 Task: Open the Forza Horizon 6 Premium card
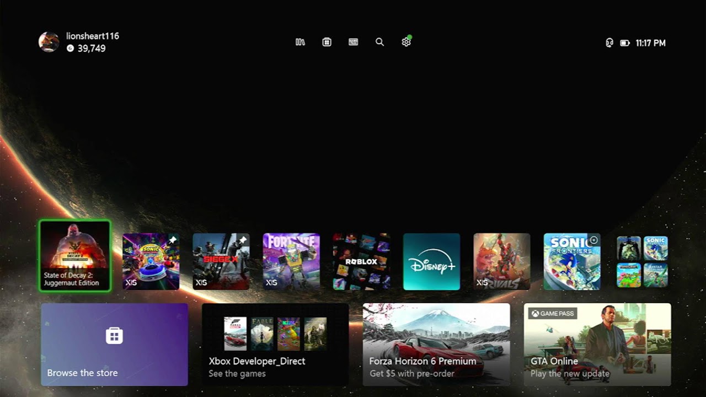436,345
